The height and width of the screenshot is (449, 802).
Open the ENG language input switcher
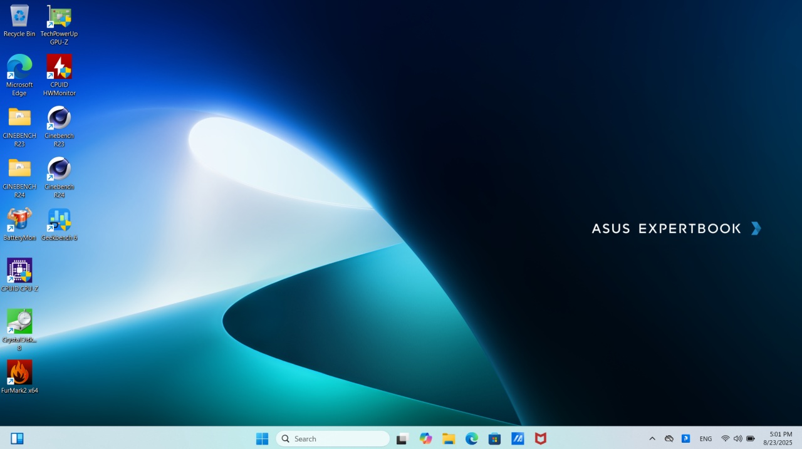click(x=706, y=439)
